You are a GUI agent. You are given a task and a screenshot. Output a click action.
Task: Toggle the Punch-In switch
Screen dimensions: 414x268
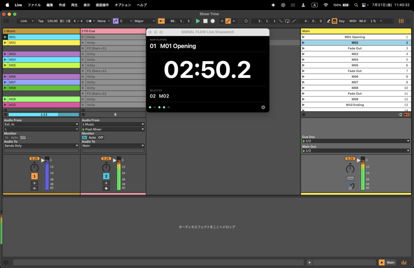pos(281,21)
